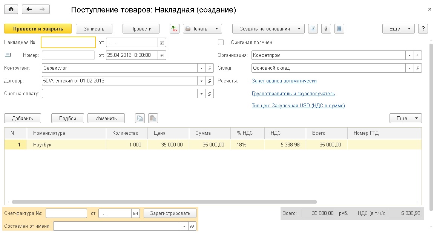Toggle Оригинал получен checkbox
434x233 pixels.
click(221, 42)
